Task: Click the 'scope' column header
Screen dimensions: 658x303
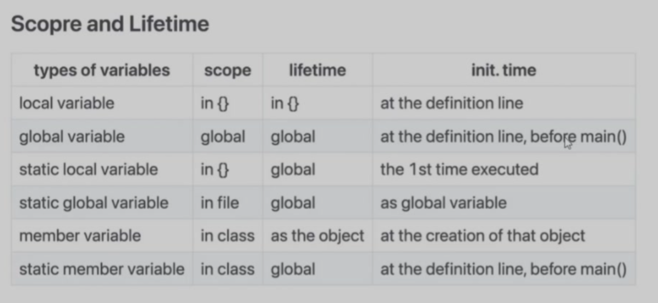Action: (x=228, y=70)
